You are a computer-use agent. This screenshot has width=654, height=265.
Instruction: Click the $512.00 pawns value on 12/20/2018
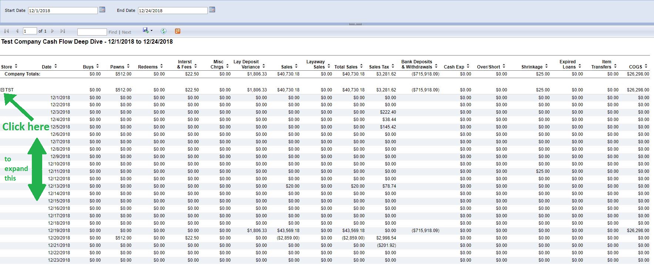pyautogui.click(x=123, y=238)
